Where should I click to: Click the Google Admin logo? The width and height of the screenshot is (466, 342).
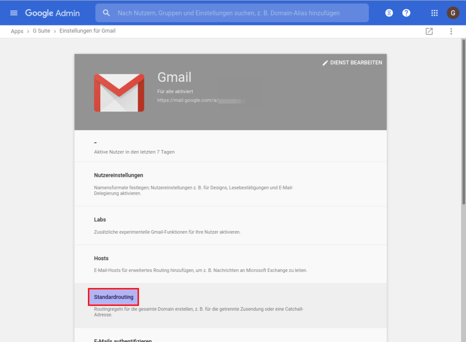point(52,13)
